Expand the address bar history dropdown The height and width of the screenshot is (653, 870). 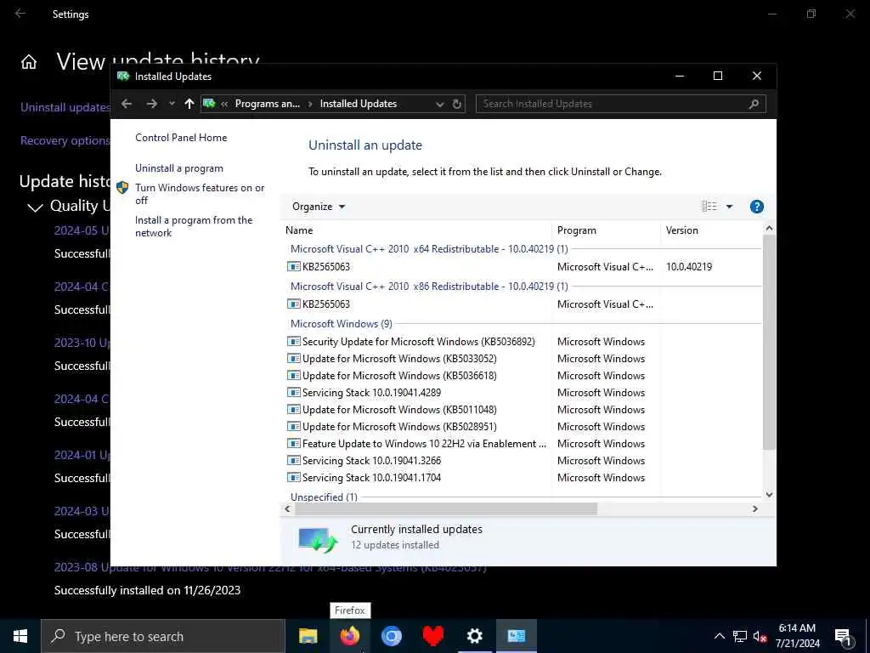(440, 104)
